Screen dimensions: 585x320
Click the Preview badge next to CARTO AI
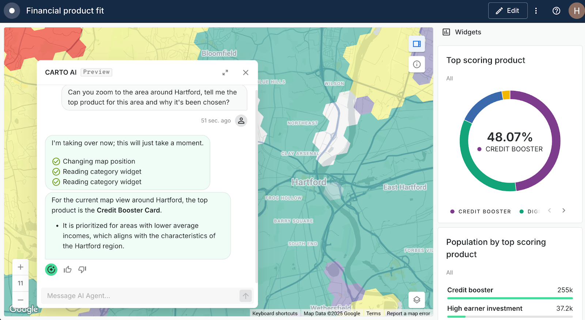[x=96, y=72]
